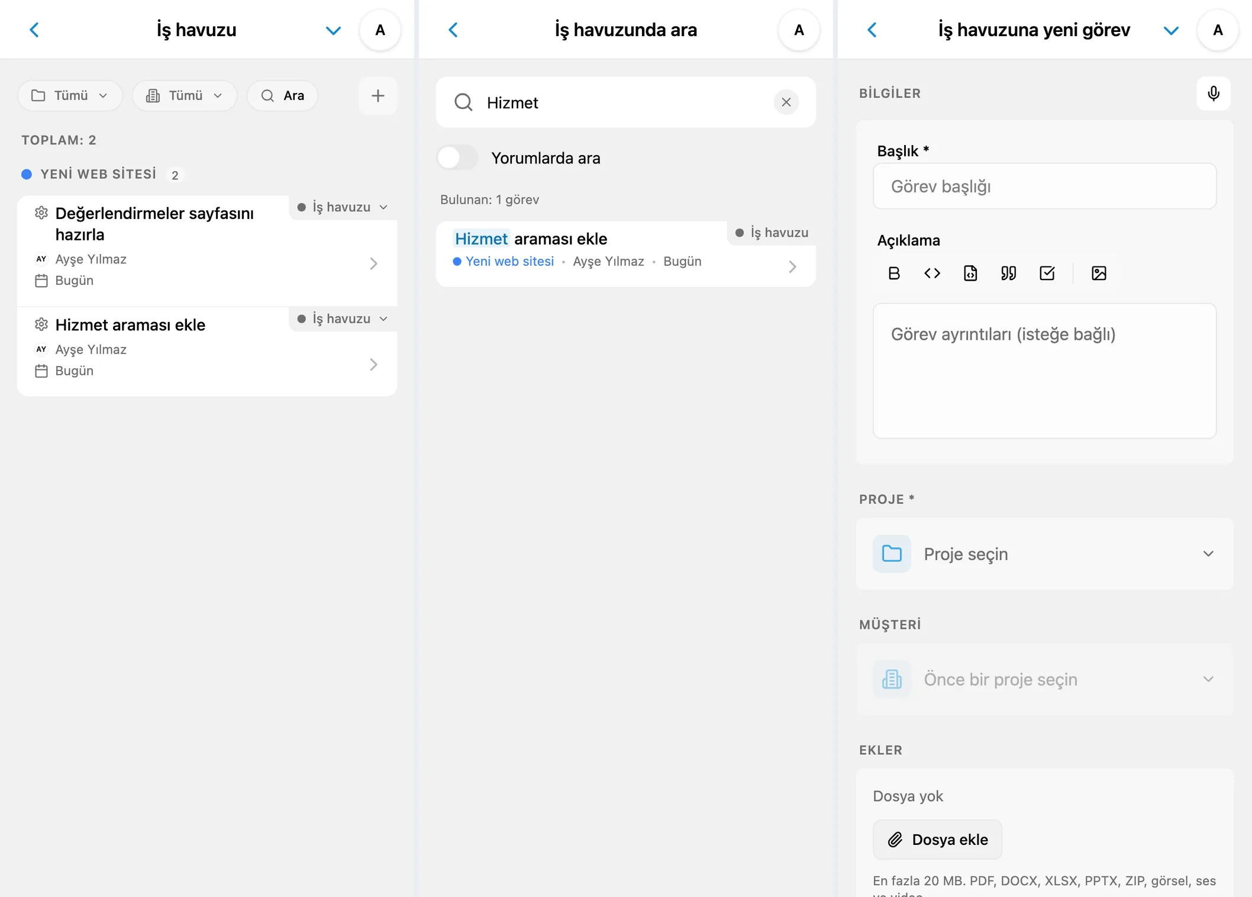Open the project filter Tümü with folder icon
Viewport: 1252px width, 897px height.
pyautogui.click(x=70, y=95)
